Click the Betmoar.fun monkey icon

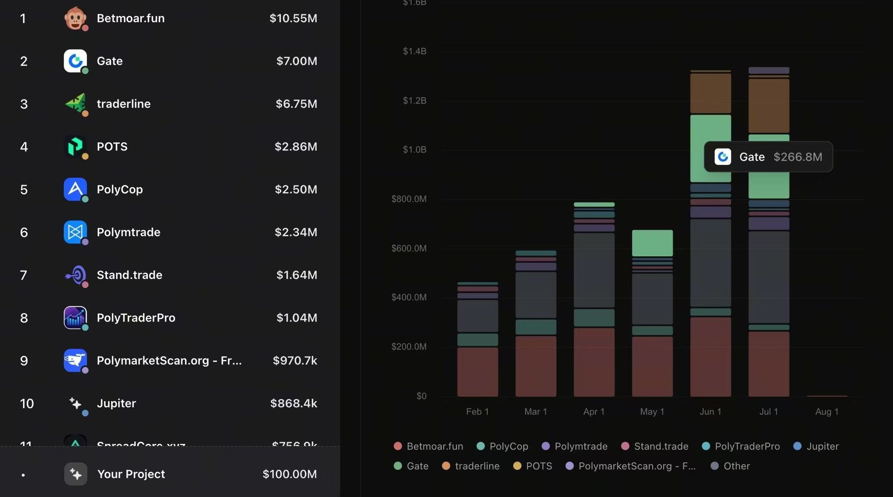(75, 18)
